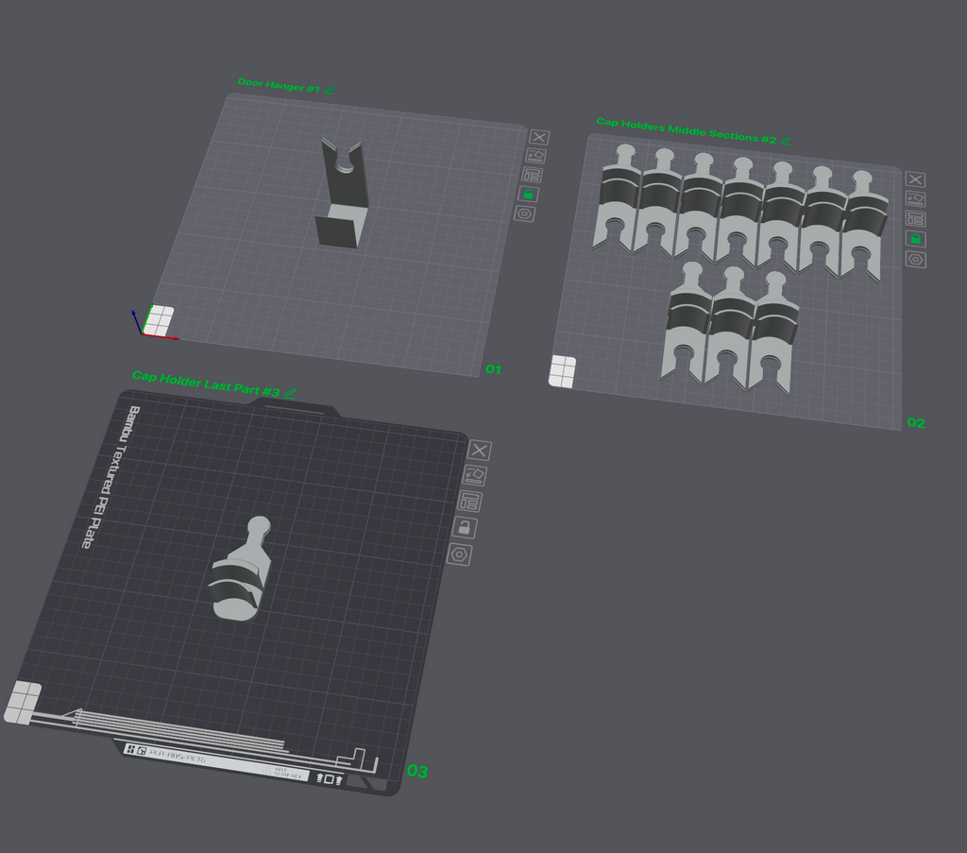Remove the Cap Holders Middle Sections plate
The width and height of the screenshot is (967, 853).
tap(915, 179)
